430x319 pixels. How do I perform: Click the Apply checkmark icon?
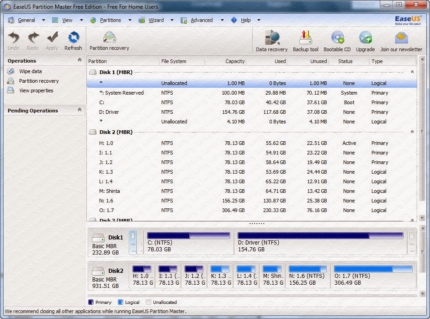52,37
